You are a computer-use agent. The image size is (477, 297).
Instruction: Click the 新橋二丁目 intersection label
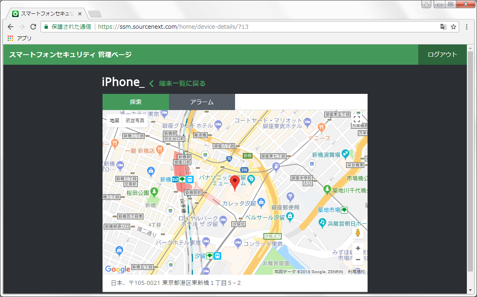tap(134, 136)
